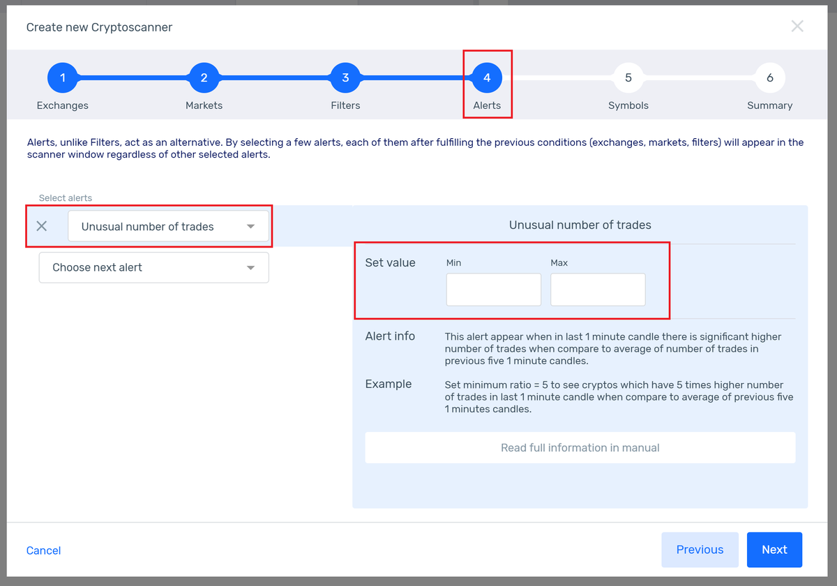
Task: Go to step 2 Markets
Action: click(204, 78)
